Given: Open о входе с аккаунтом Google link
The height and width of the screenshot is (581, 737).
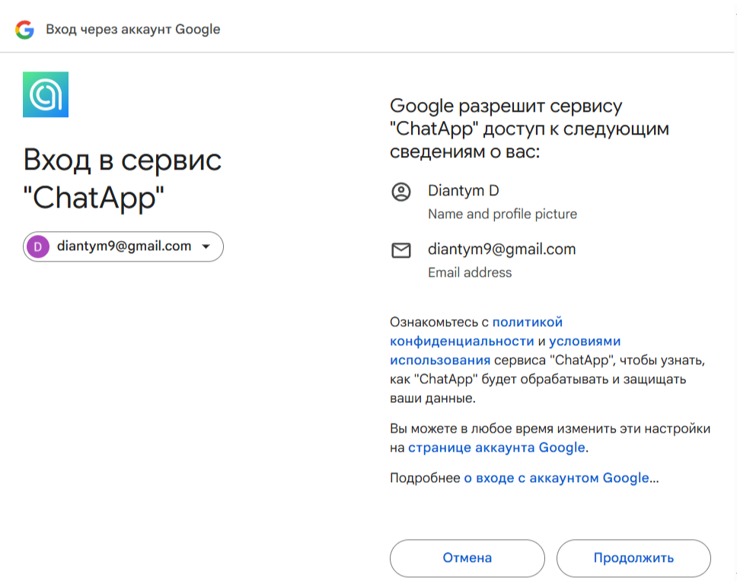Looking at the screenshot, I should point(557,478).
